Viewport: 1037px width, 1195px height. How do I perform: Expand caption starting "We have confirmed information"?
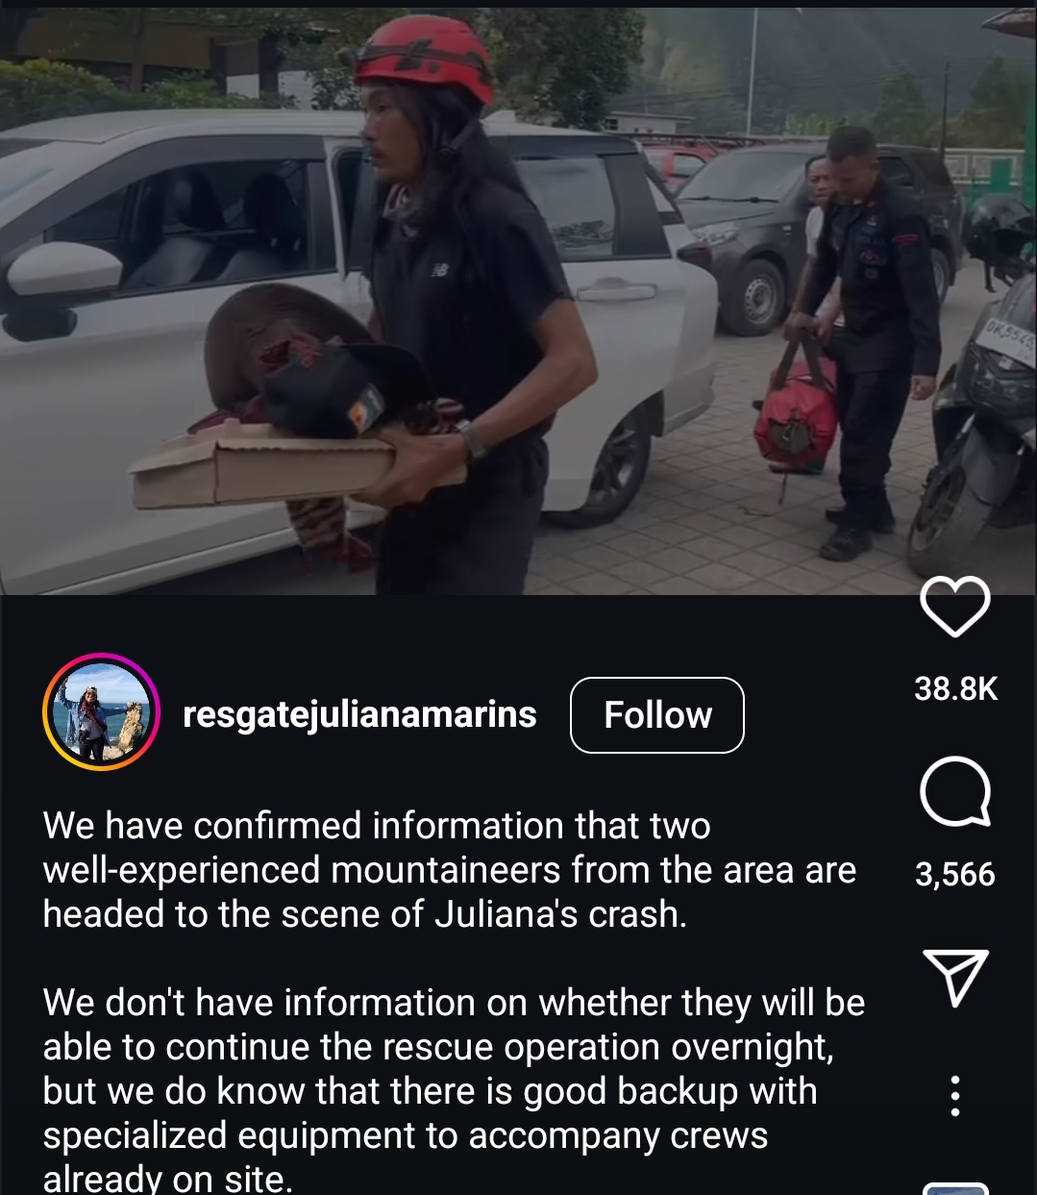(449, 870)
